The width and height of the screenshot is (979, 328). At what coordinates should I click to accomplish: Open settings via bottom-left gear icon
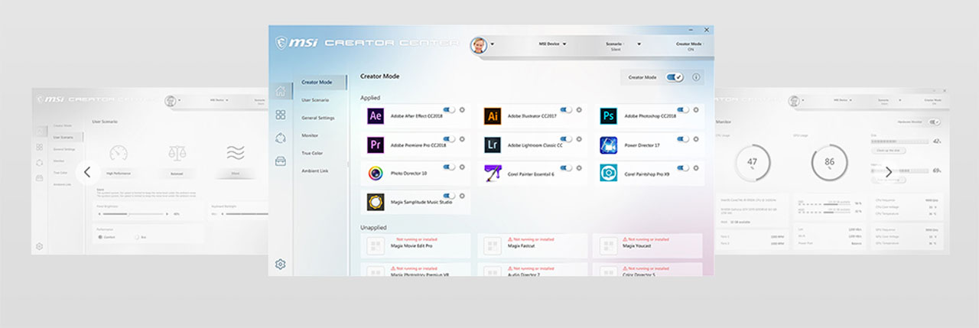[280, 265]
